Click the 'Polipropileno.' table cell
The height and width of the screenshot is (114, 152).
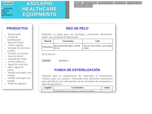coord(48,47)
